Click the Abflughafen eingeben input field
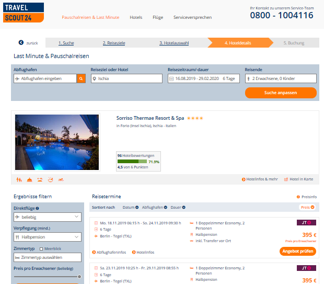The width and height of the screenshot is (324, 284). tap(45, 78)
